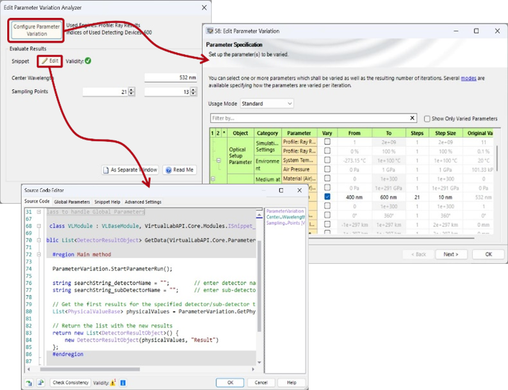Click the Step Size cell showing 10 nm

point(446,197)
